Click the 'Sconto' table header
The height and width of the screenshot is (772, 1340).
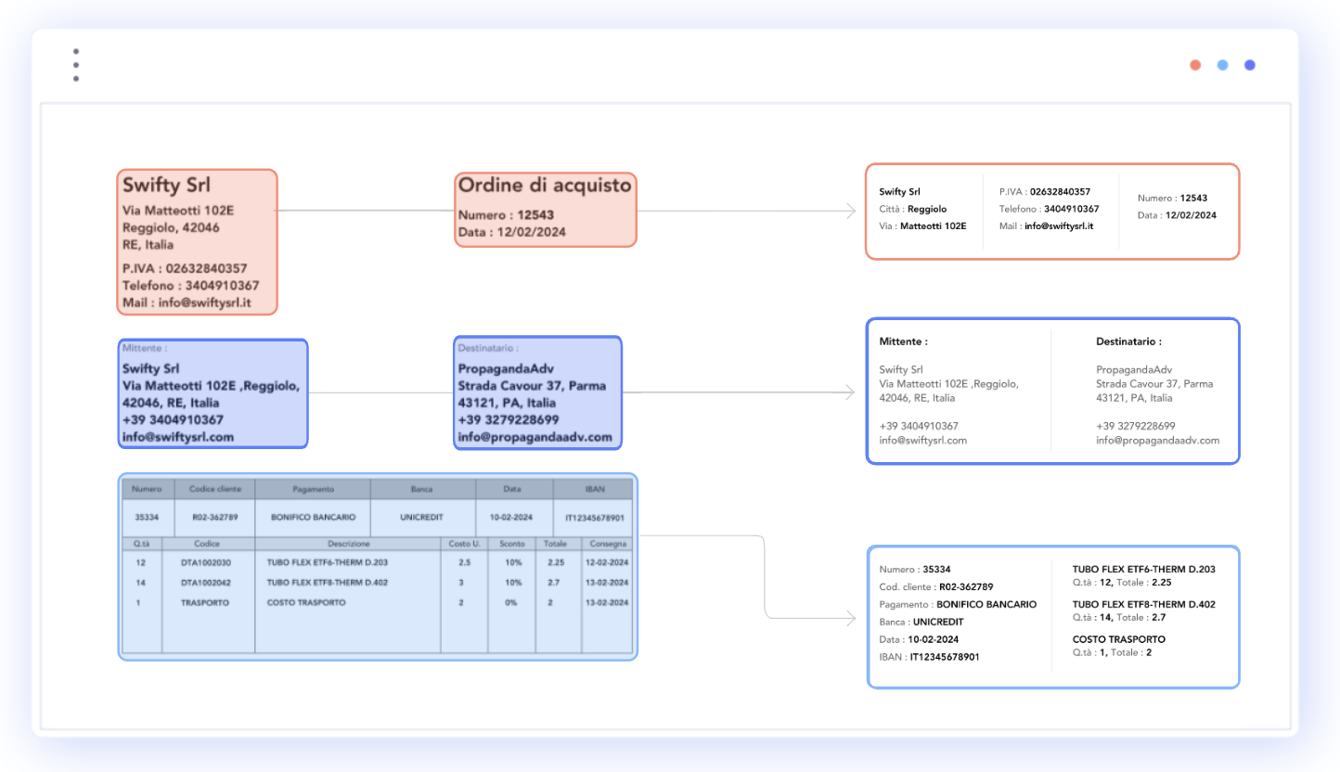(x=512, y=543)
